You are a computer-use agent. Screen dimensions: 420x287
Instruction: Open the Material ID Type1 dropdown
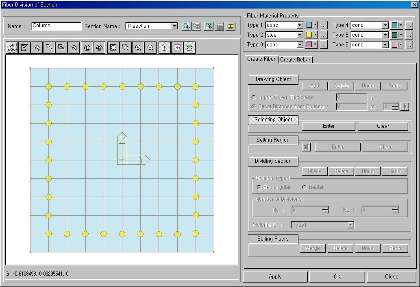tap(351, 225)
